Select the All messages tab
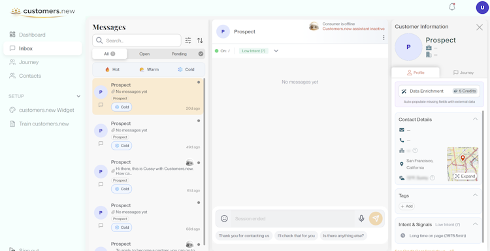Screen dimensions: 490x251 click(109, 54)
